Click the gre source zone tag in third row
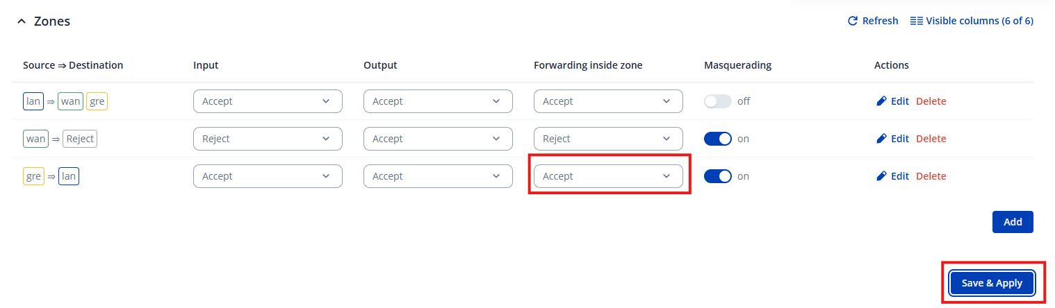Screen dimensions: 1055x308 coord(33,176)
